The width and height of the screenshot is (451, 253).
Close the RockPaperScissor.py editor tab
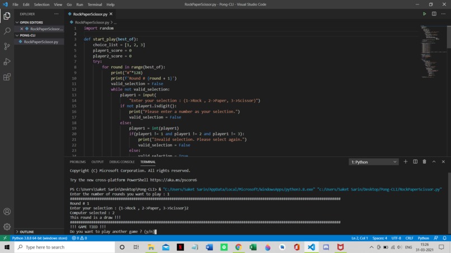(x=111, y=14)
